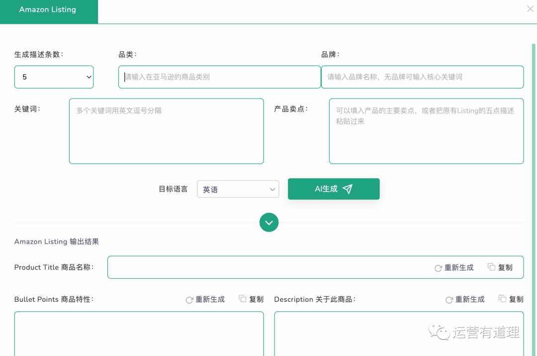The width and height of the screenshot is (537, 356).
Task: Click the vertical scrollbar on the right edge
Action: (x=534, y=200)
